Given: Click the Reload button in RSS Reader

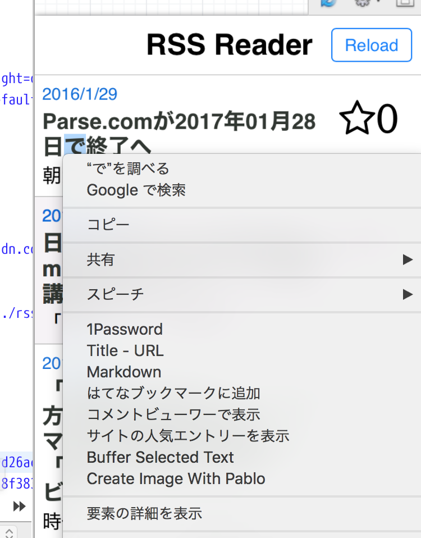Looking at the screenshot, I should click(371, 45).
